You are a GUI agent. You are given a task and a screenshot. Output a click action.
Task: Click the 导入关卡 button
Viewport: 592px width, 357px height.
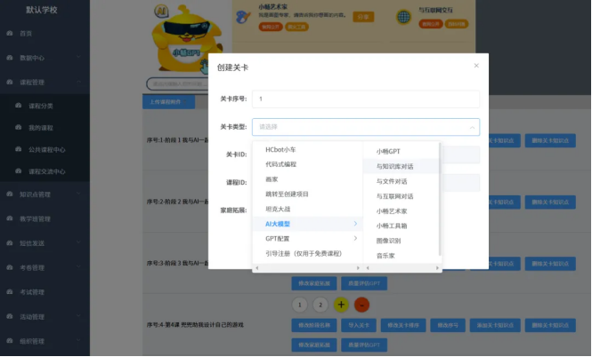[x=359, y=325]
